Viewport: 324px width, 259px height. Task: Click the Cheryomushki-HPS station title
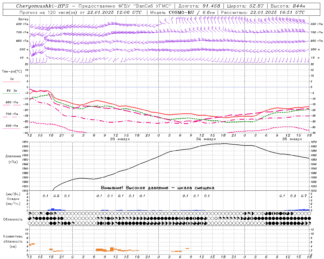42,6
